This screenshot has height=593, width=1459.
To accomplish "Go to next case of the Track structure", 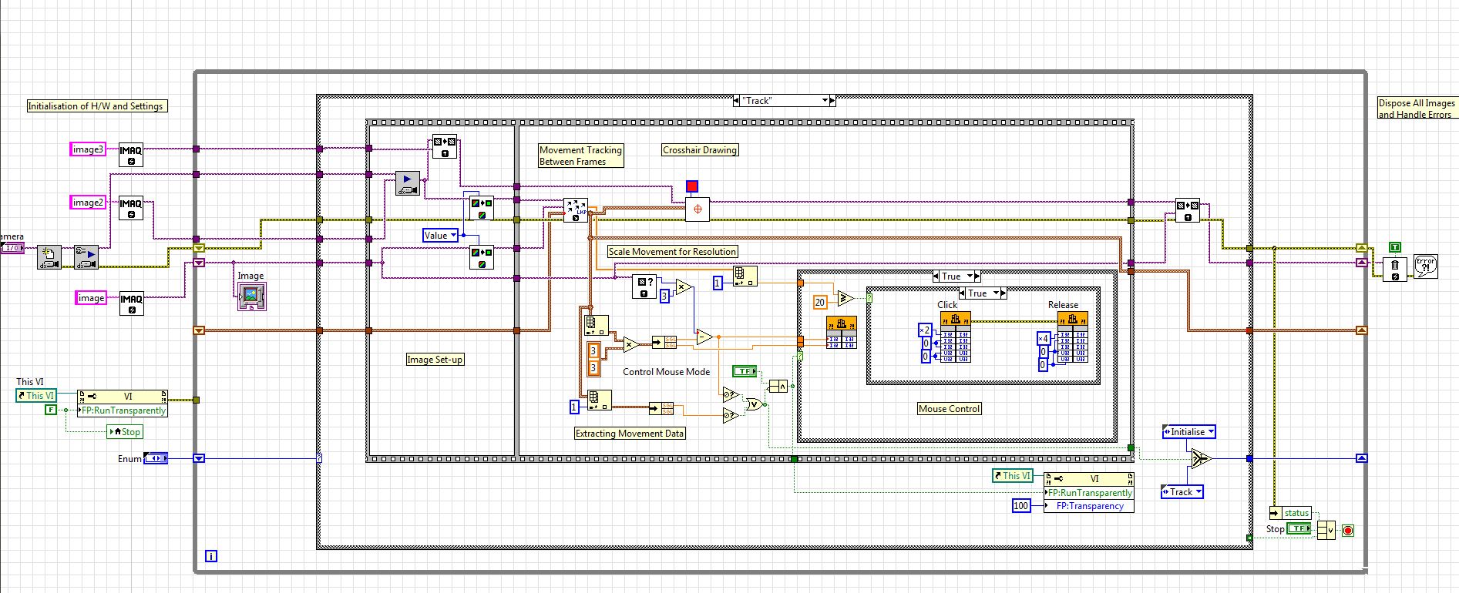I will coord(832,101).
